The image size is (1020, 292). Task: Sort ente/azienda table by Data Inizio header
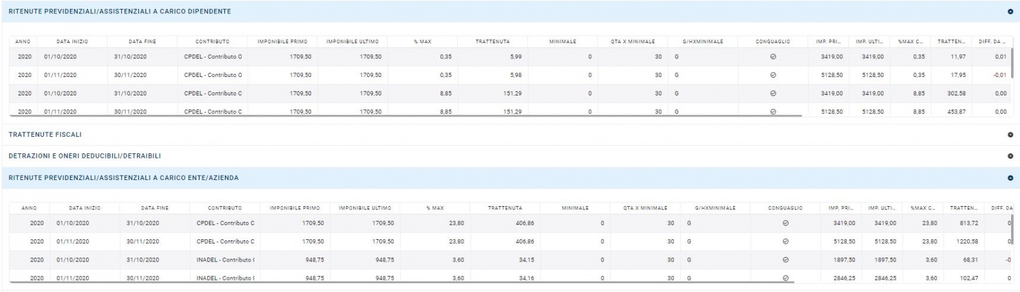[x=85, y=208]
